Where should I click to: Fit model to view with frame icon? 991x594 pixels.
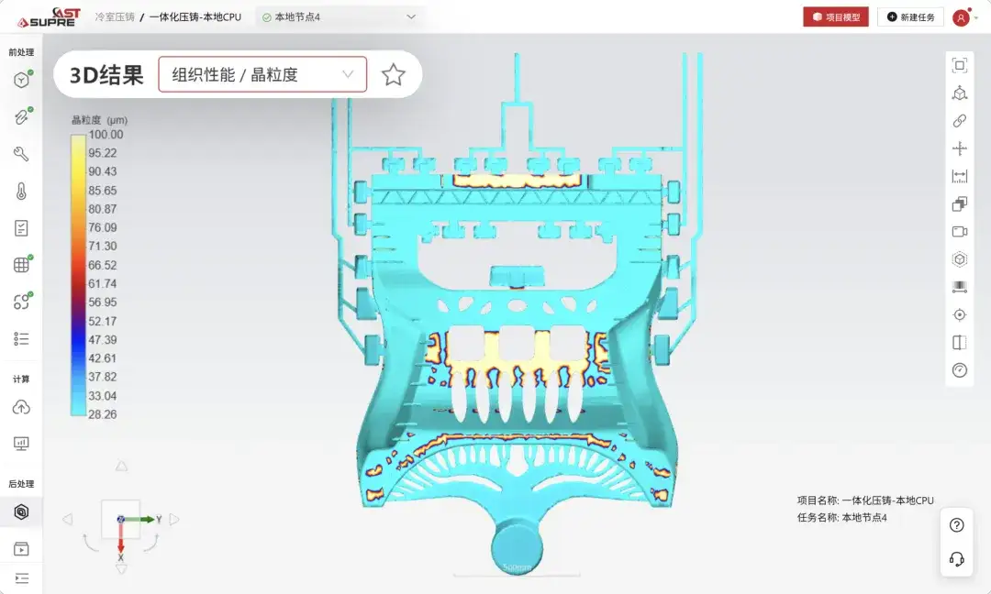click(x=960, y=65)
